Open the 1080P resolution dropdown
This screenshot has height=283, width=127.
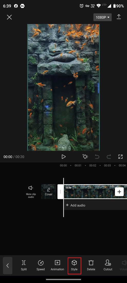[x=103, y=17]
